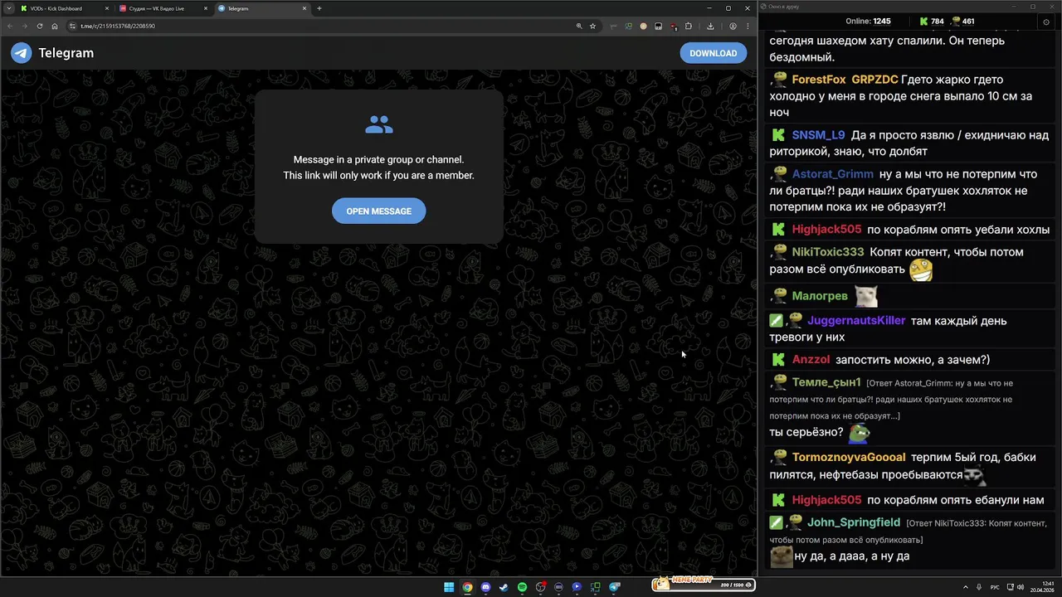The height and width of the screenshot is (597, 1062).
Task: Bookmark this page with the star icon
Action: coord(592,26)
